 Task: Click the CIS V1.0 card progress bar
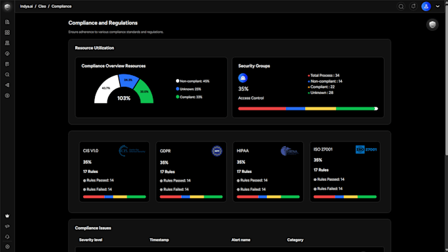pyautogui.click(x=114, y=197)
